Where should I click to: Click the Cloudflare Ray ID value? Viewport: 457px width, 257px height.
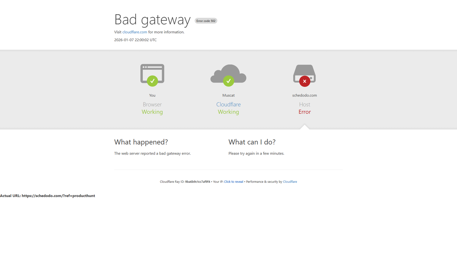198,182
